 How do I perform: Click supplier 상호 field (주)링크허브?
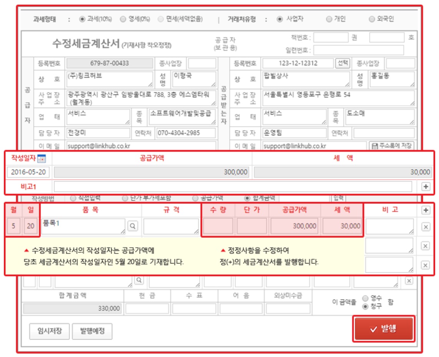coord(110,79)
